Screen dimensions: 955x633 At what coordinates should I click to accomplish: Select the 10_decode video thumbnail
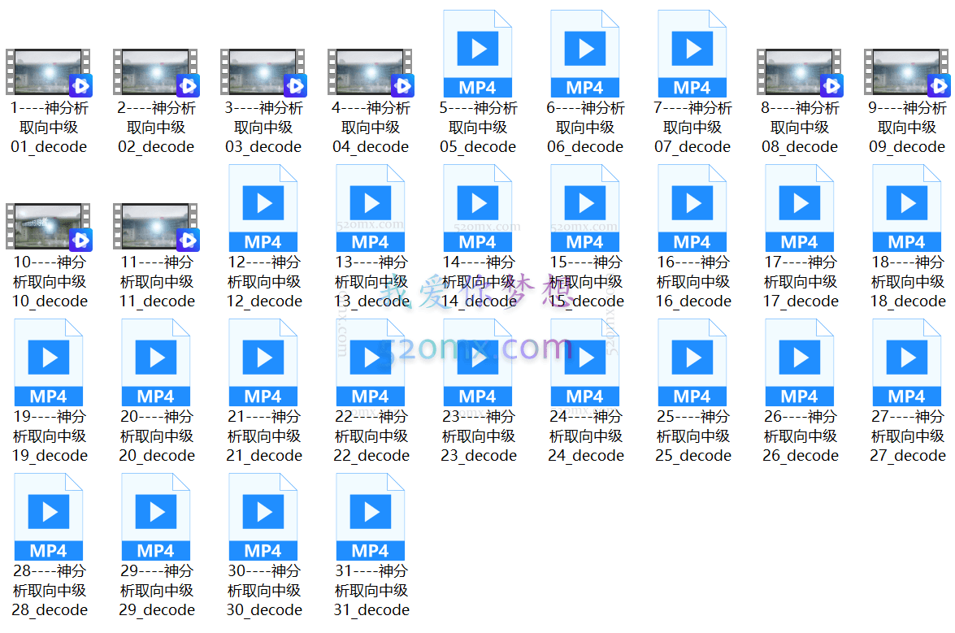tap(49, 226)
